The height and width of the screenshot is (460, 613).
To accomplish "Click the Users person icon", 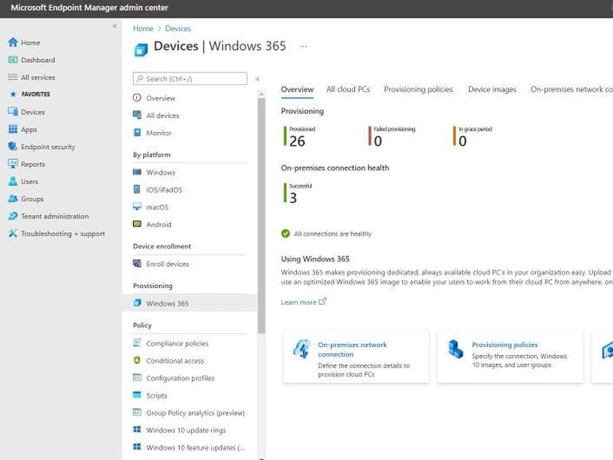I will pos(13,181).
